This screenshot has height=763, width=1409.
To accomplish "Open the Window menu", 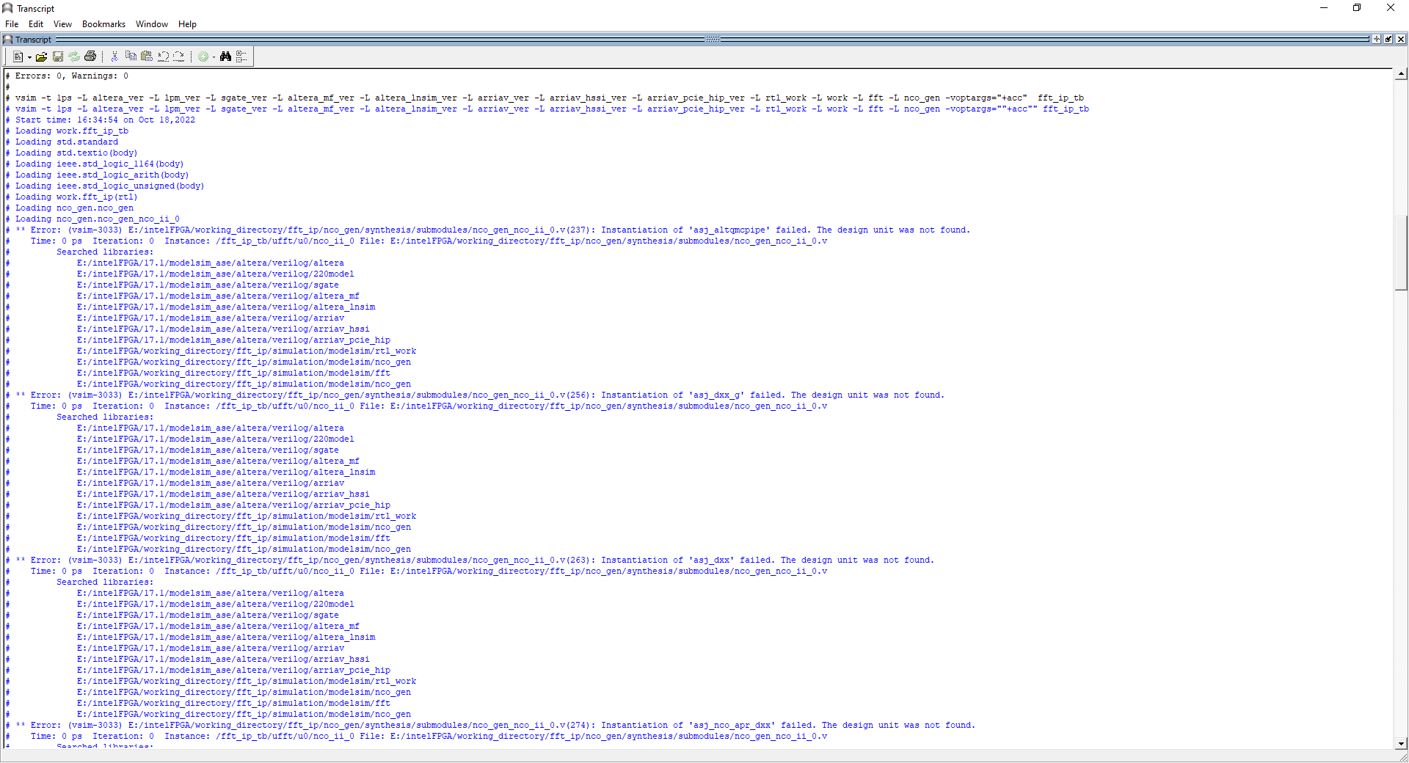I will (x=151, y=23).
